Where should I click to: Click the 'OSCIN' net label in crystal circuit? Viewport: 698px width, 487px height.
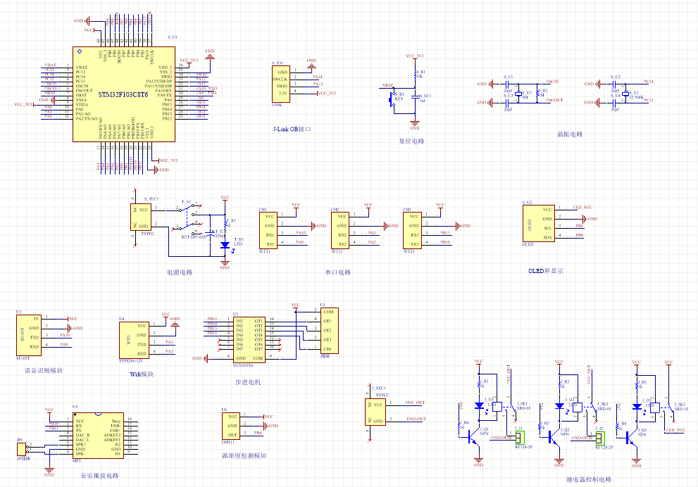[x=552, y=82]
